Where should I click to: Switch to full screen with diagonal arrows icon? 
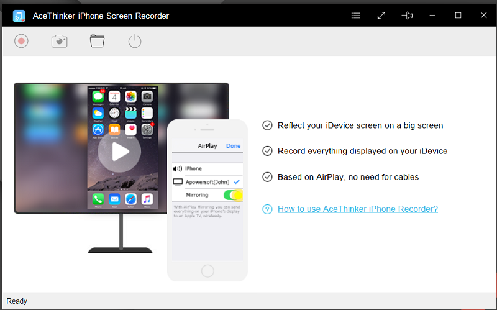tap(381, 16)
